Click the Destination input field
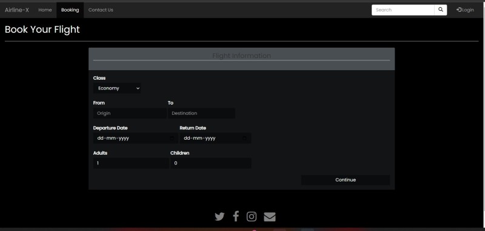Viewport: 485px width, 231px height. 201,113
